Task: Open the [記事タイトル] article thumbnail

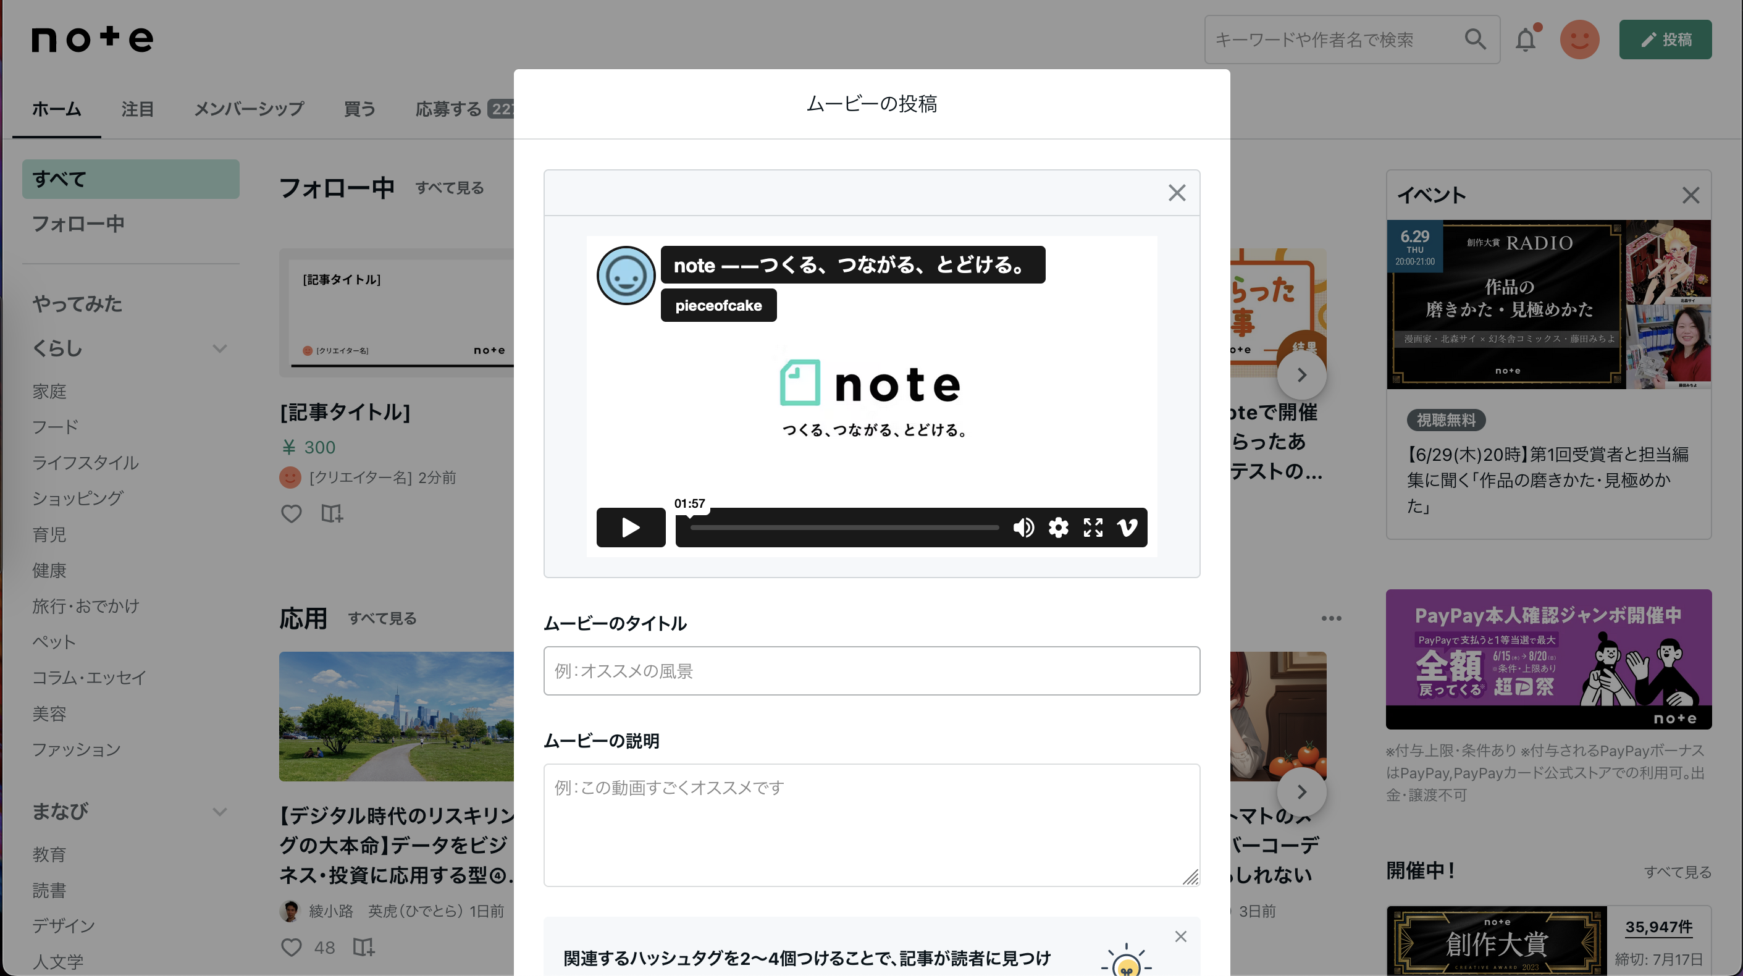Action: [397, 313]
